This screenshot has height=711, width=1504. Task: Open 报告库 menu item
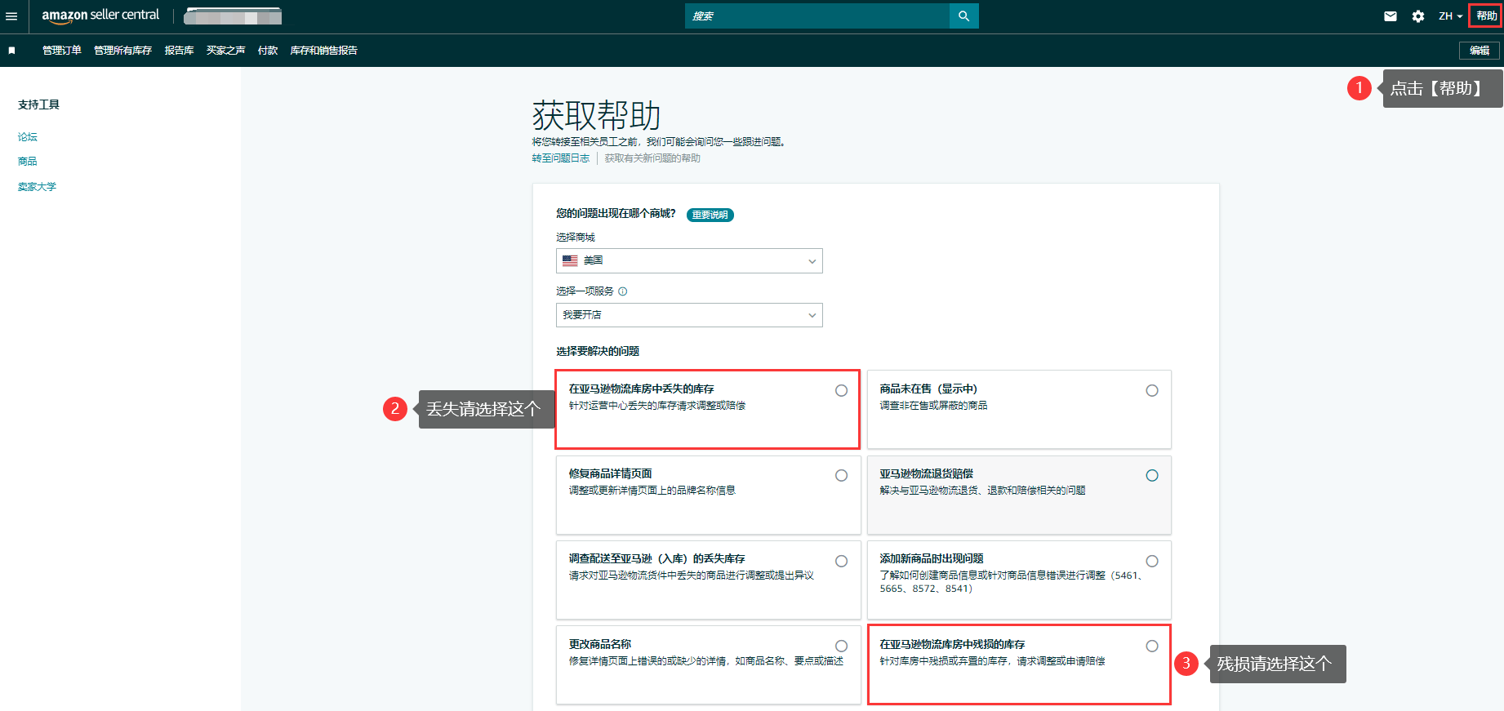(x=179, y=51)
